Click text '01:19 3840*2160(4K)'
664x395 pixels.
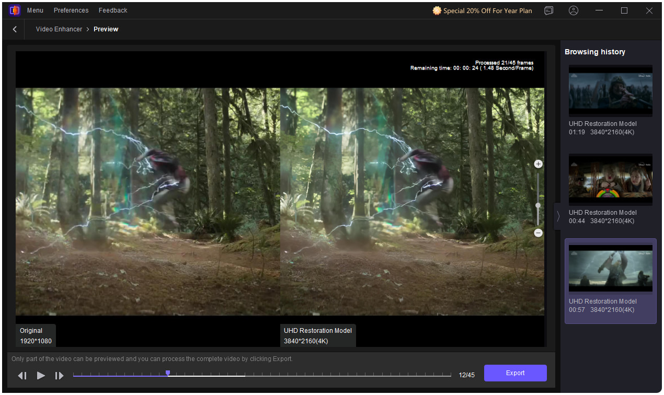click(x=601, y=132)
